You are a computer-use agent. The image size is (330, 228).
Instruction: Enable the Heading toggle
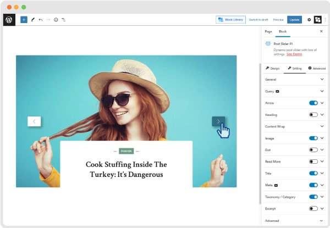click(313, 114)
